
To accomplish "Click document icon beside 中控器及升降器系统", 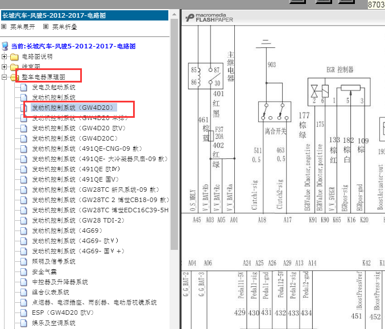I will pos(23,282).
